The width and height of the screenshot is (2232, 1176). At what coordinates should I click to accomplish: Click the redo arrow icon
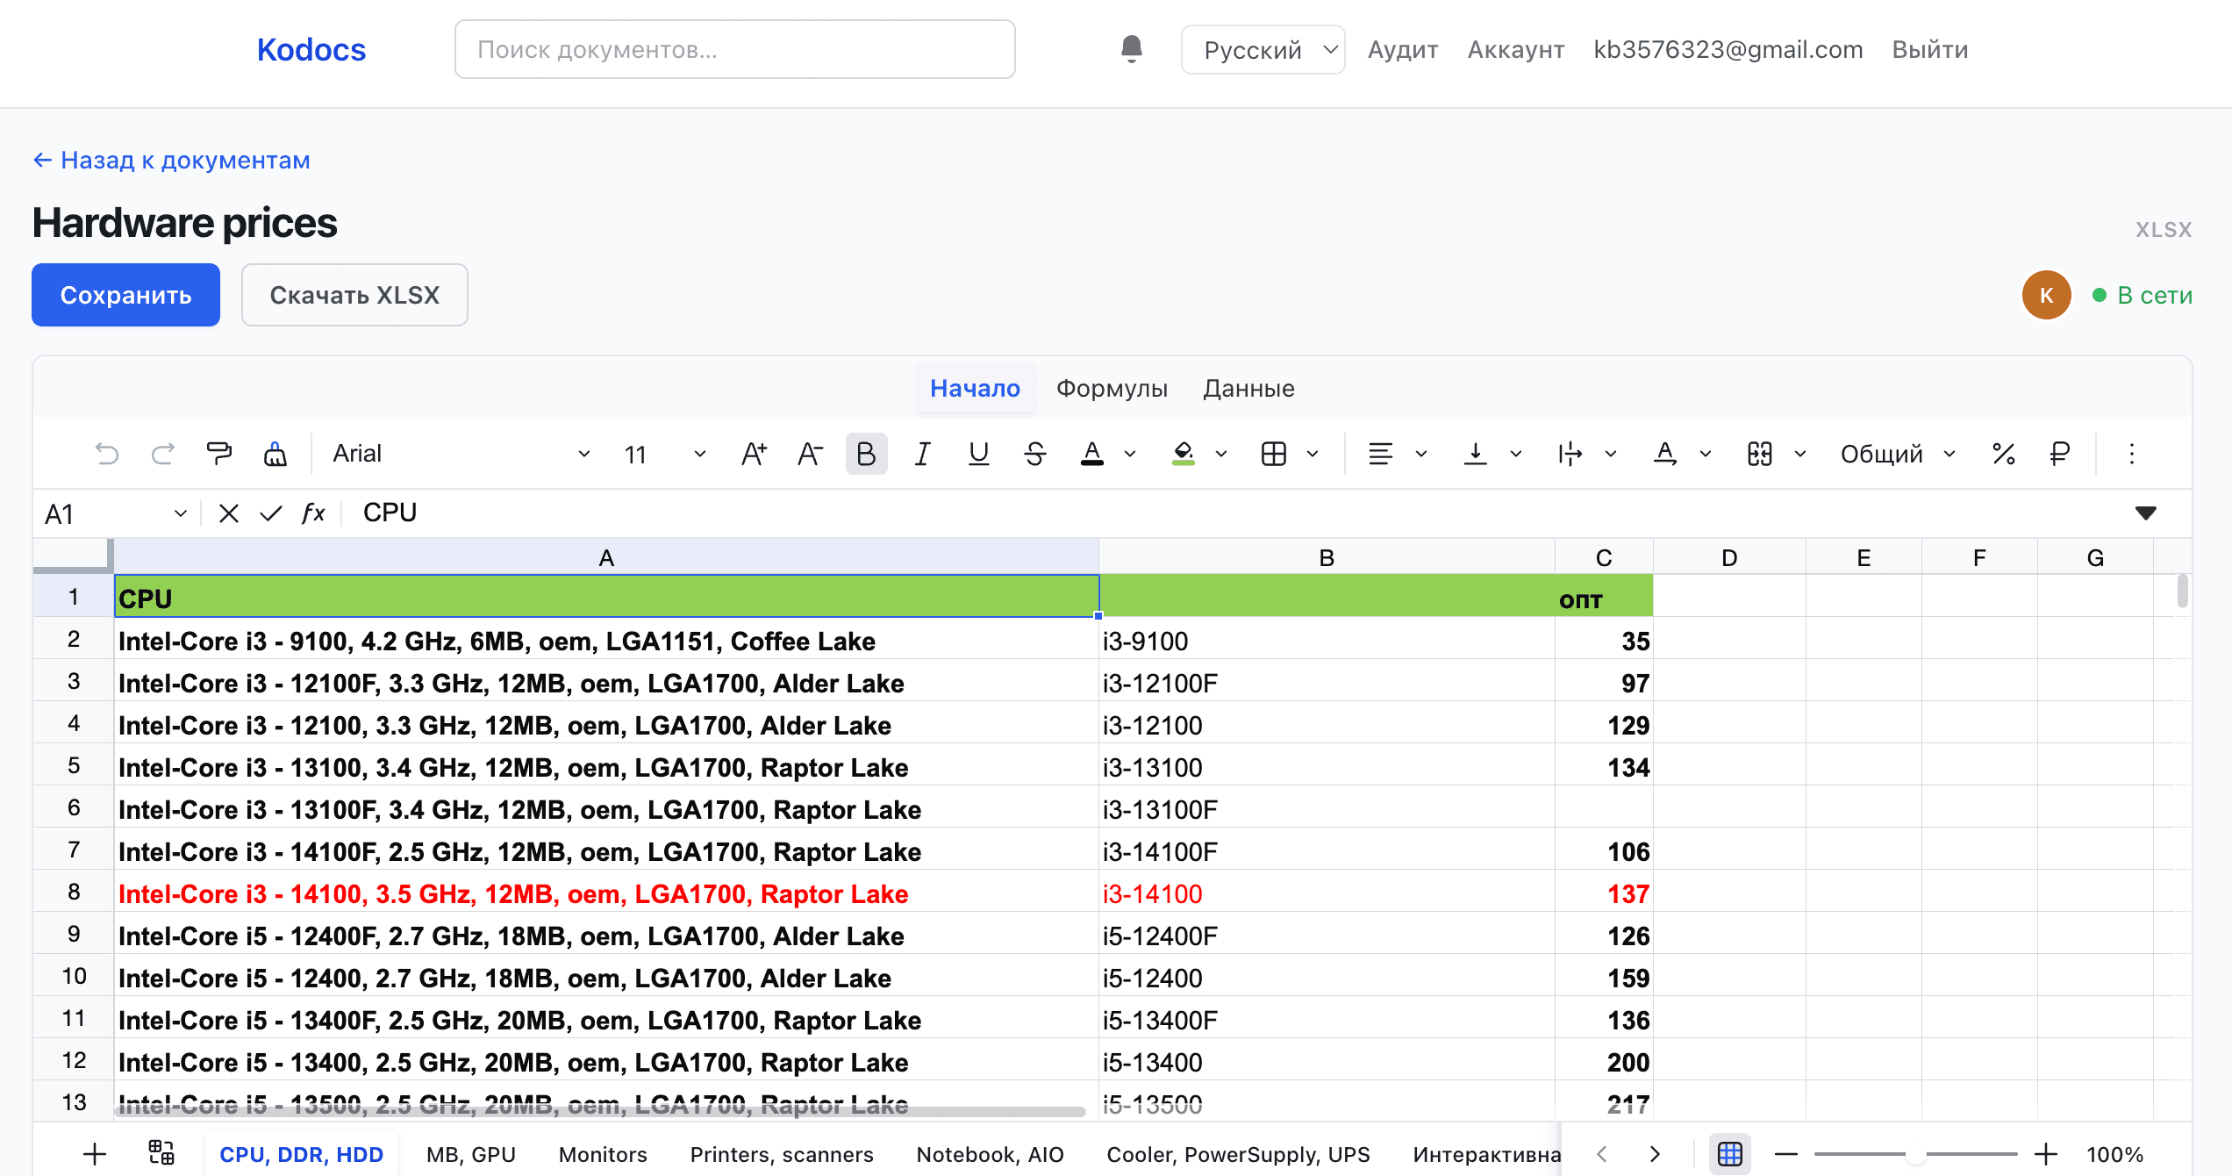point(163,454)
